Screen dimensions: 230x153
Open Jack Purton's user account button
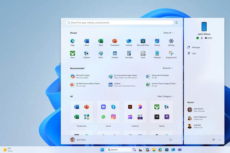(x=78, y=140)
